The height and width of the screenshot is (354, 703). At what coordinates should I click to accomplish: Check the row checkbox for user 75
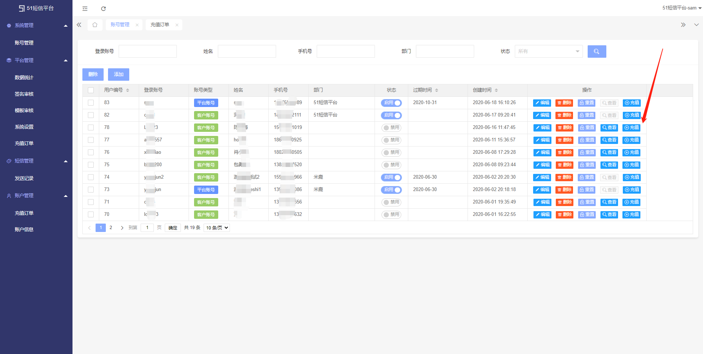pos(91,165)
